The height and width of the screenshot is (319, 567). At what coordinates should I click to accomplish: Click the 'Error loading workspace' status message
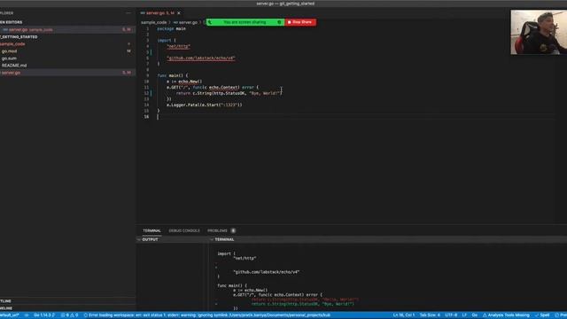point(207,315)
